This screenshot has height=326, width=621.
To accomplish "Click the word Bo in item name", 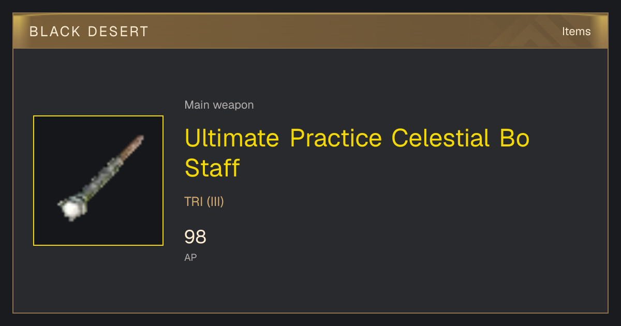I will (x=514, y=138).
